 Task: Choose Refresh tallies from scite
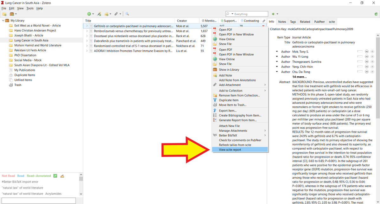[240, 145]
